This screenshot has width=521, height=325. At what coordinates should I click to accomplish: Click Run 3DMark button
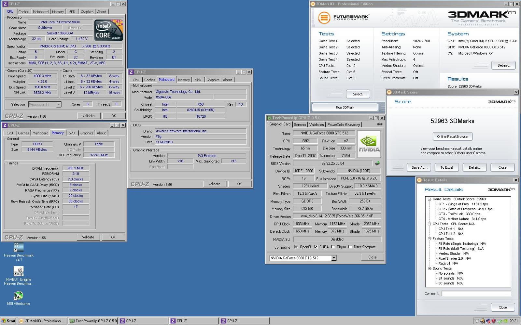click(x=345, y=107)
